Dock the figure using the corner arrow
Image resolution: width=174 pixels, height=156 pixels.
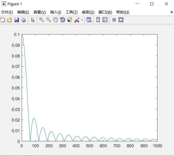(171, 12)
